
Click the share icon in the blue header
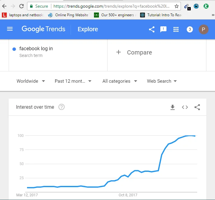pos(152,29)
